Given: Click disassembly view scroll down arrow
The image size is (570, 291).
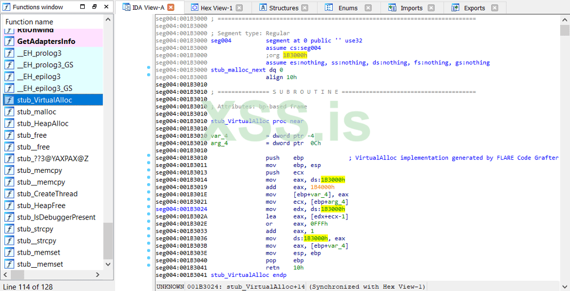Looking at the screenshot, I should pos(565,286).
